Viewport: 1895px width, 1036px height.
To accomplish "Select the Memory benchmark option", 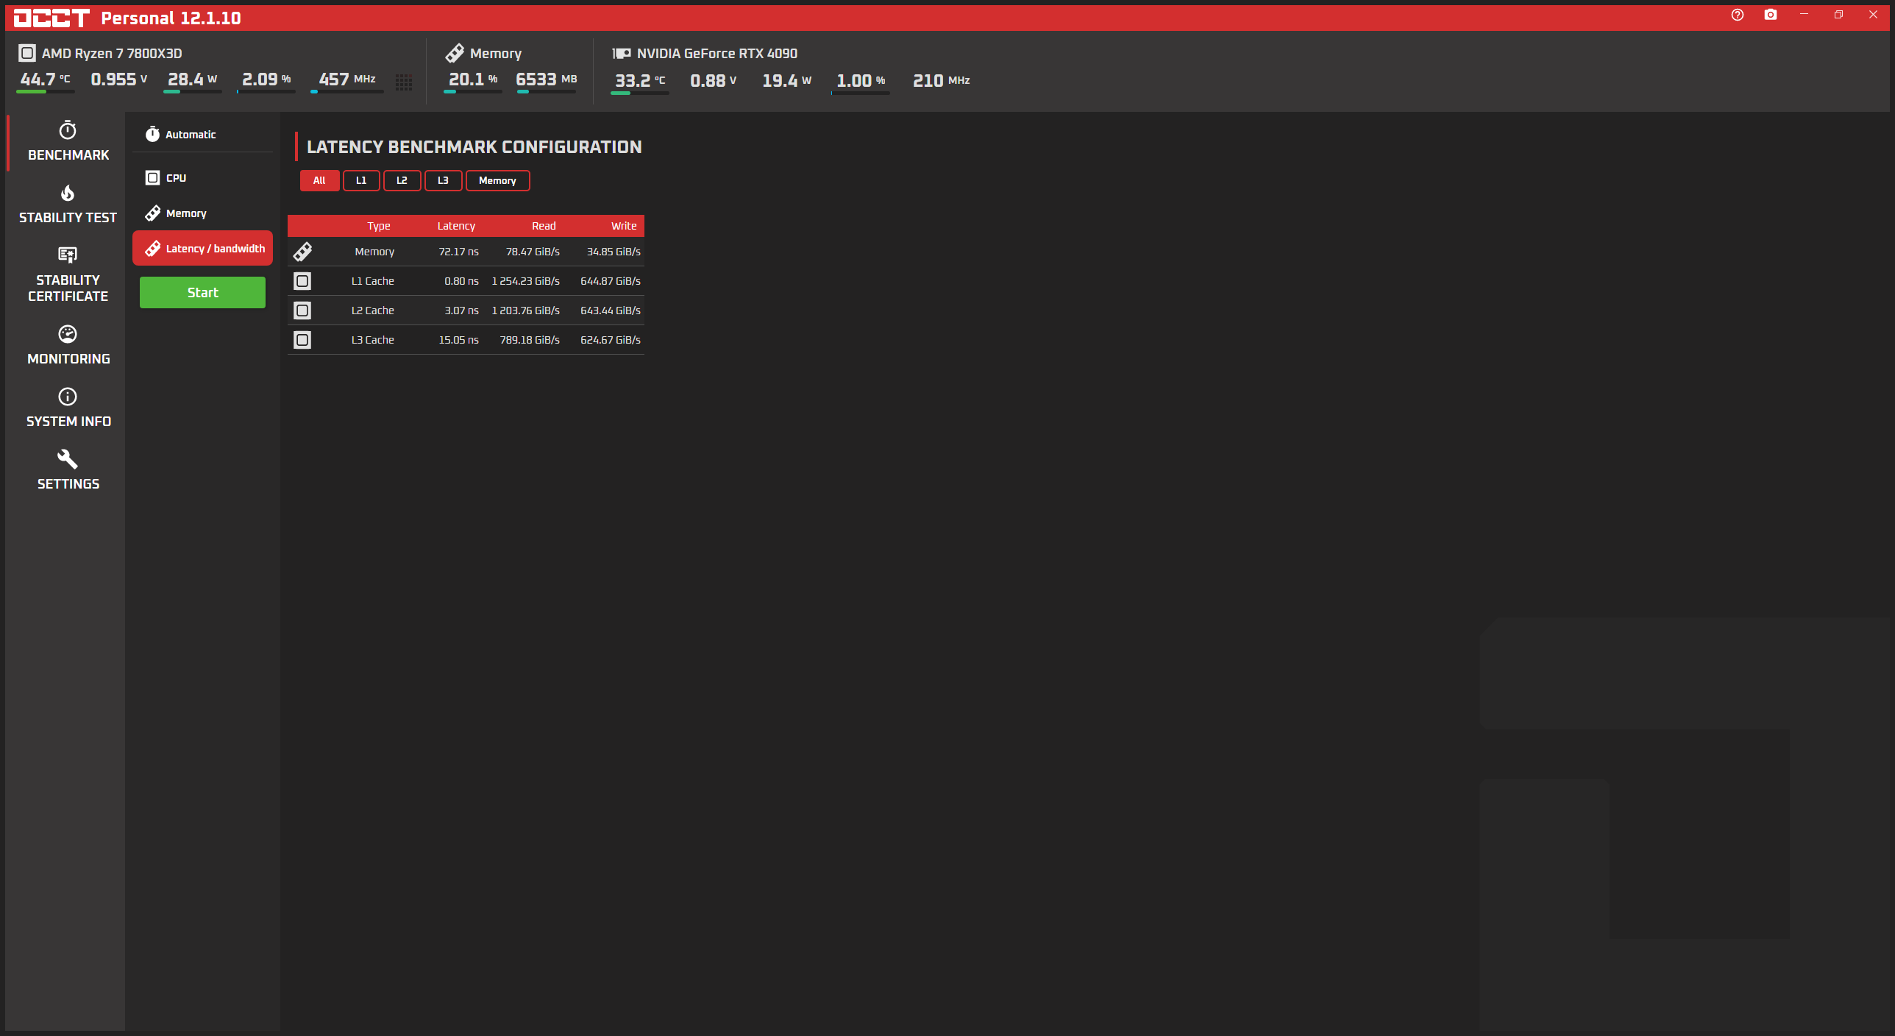I will tap(202, 213).
